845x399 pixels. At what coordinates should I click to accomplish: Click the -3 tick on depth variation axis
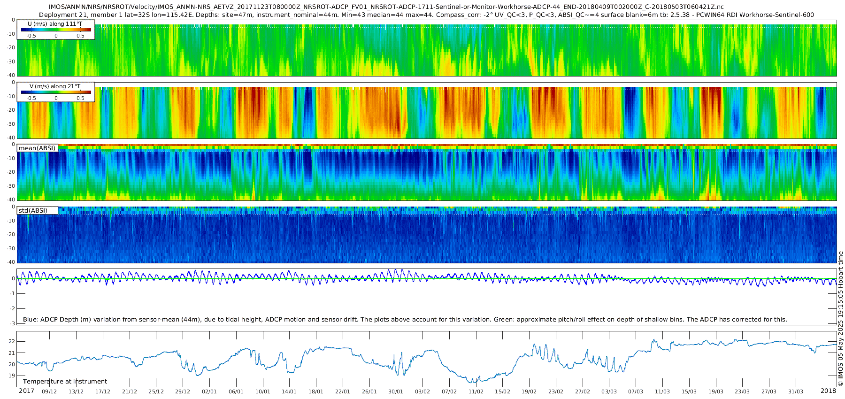13,323
